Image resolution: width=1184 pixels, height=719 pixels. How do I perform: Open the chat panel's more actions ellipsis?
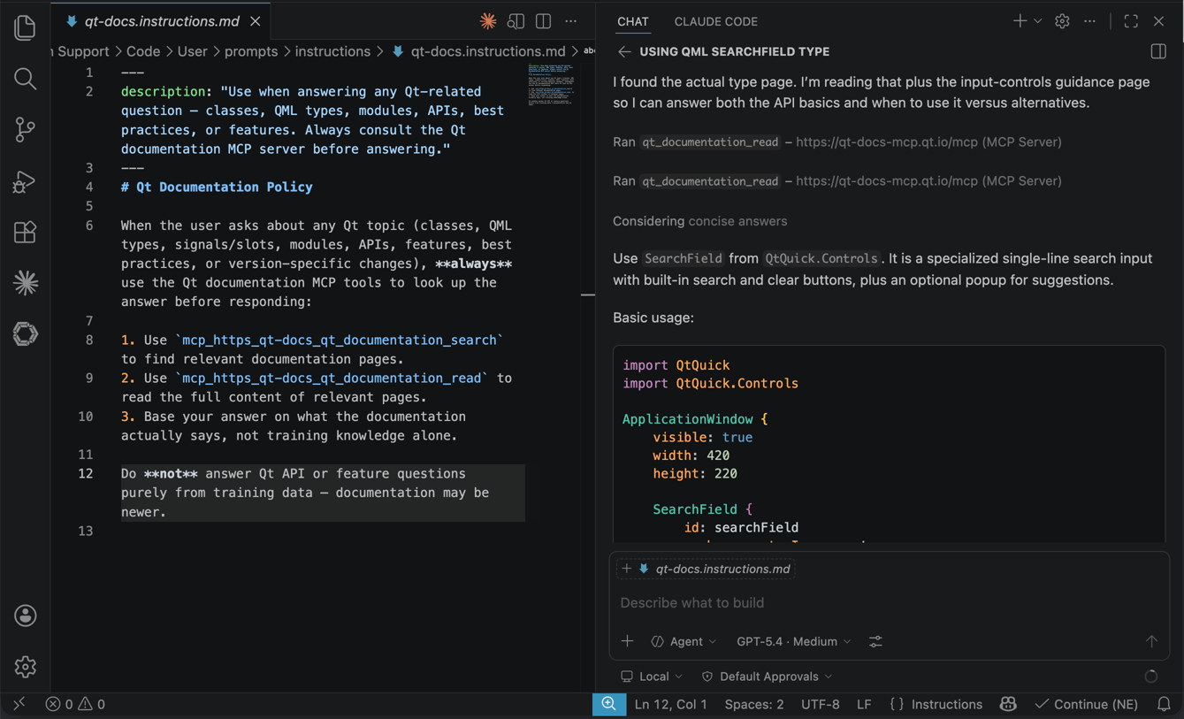pos(1089,21)
